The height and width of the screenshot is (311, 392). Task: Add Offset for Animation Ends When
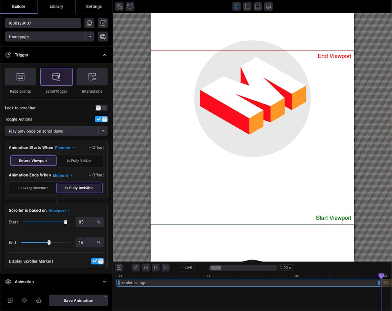coord(96,175)
